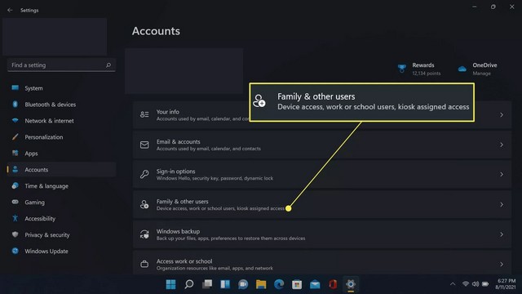Expand the Sign-in options chevron
522x294 pixels.
[502, 174]
